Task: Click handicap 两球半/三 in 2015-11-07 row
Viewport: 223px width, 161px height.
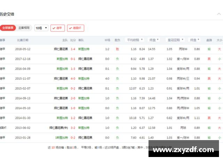Action: tap(183, 79)
